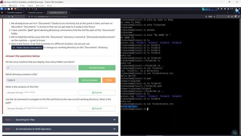The image size is (241, 136).
Task: Open the VirtualBox Help menu
Action: pos(49,5)
